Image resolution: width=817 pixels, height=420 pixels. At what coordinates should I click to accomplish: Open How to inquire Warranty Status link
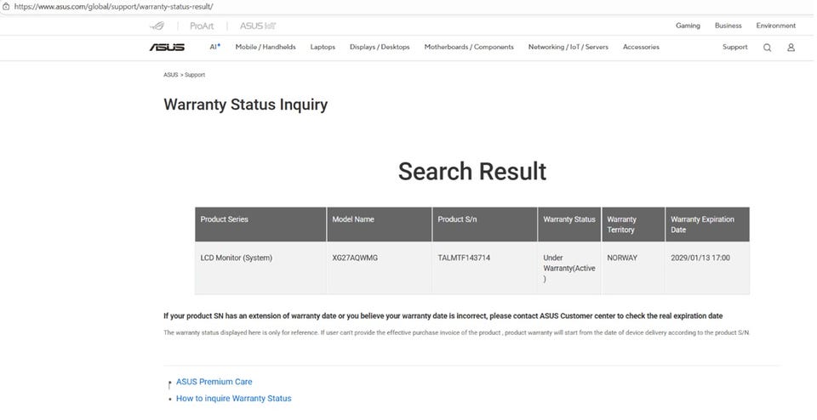(x=233, y=398)
